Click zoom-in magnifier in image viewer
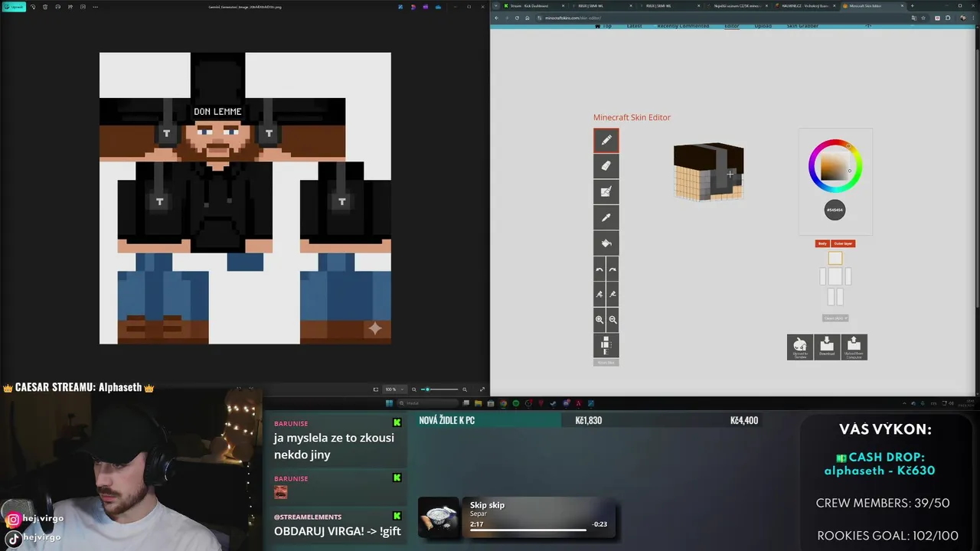 [x=464, y=390]
